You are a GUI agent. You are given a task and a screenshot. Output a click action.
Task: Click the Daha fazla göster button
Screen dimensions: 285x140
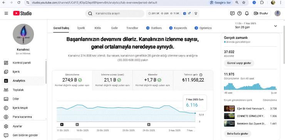click(237, 133)
